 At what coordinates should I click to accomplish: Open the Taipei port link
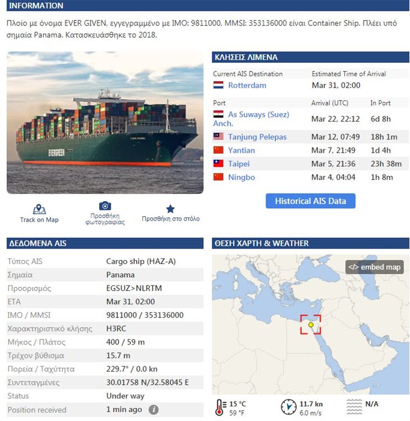pos(239,164)
